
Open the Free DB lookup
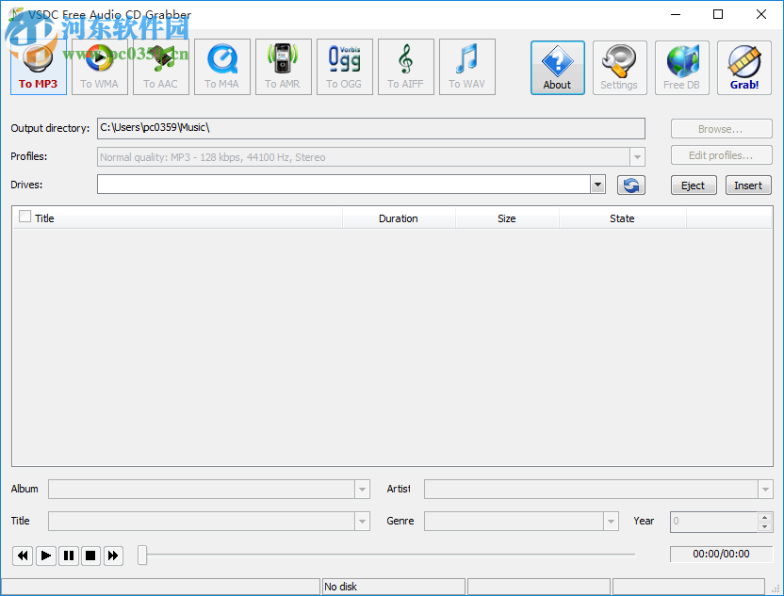[x=681, y=66]
